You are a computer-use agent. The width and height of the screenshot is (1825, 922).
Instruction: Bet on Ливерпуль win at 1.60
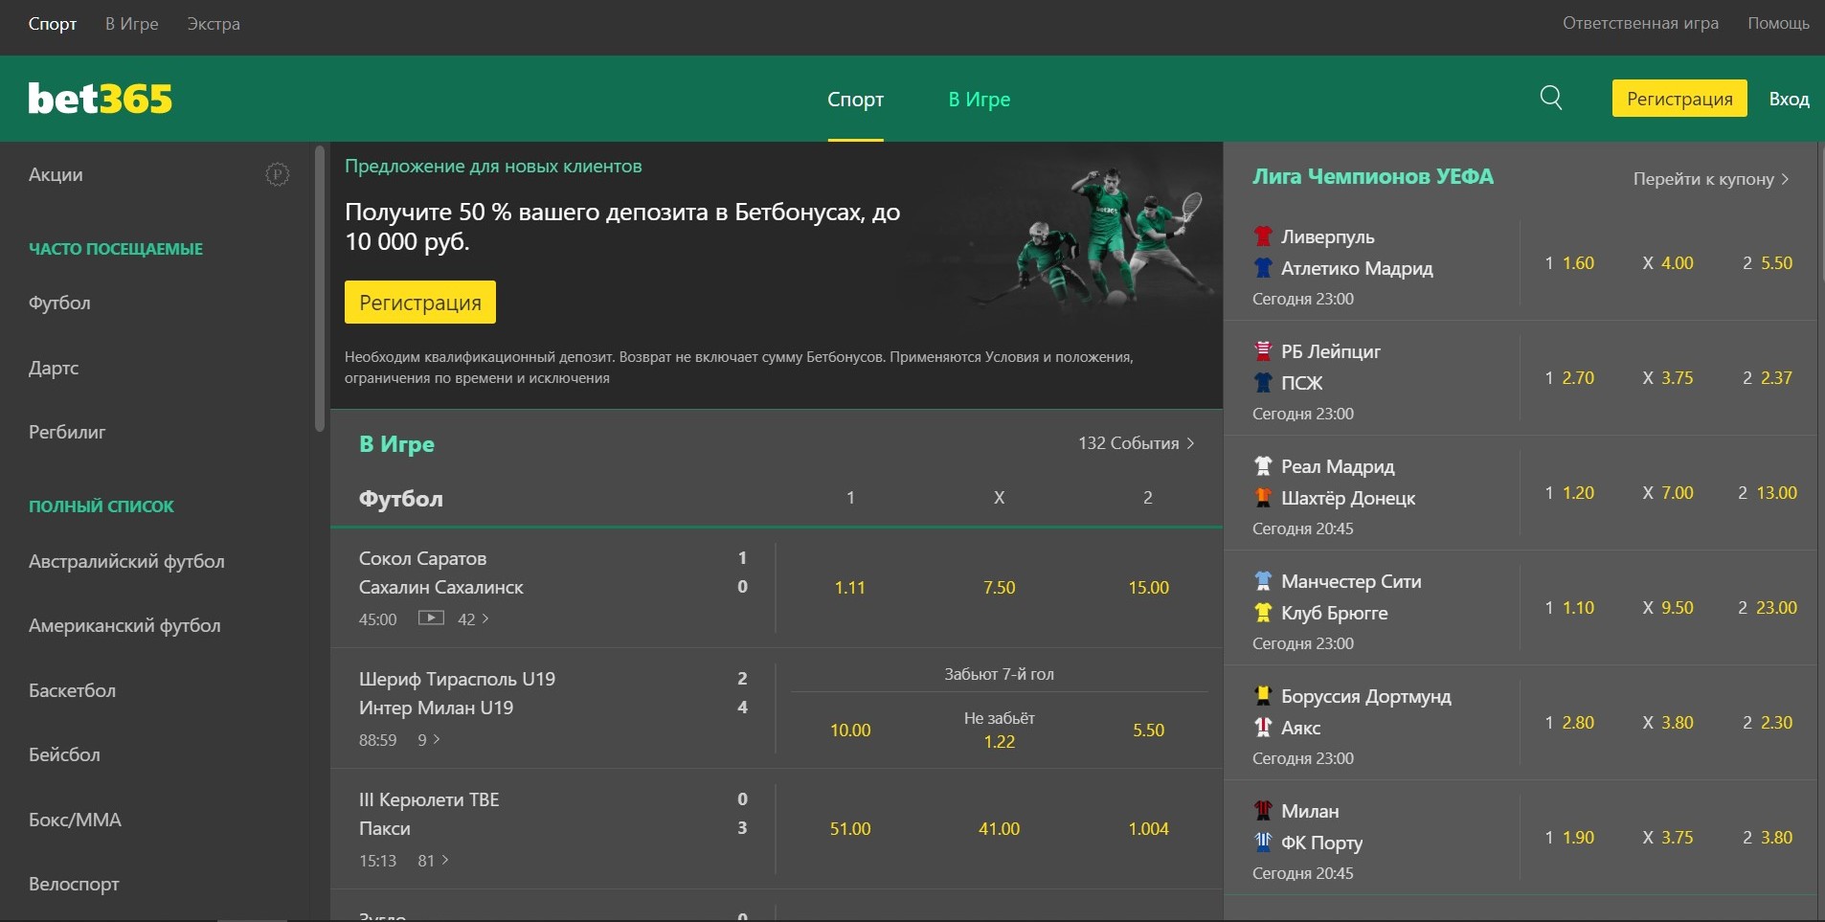click(1569, 263)
